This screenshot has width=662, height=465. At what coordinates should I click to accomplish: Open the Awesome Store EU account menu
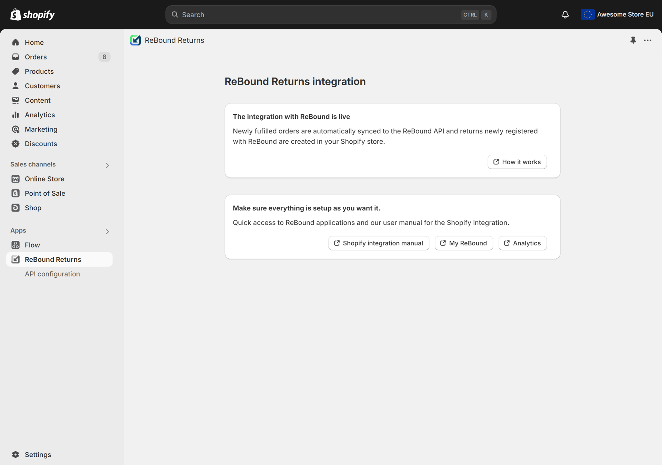point(617,14)
